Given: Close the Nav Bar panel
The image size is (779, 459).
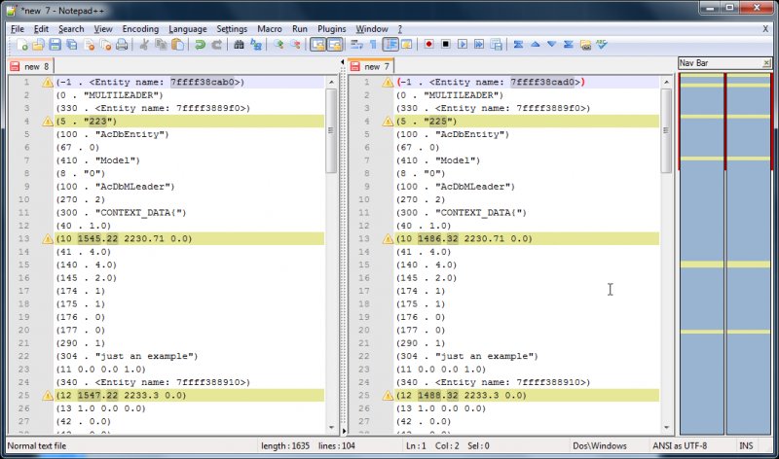Looking at the screenshot, I should point(766,63).
